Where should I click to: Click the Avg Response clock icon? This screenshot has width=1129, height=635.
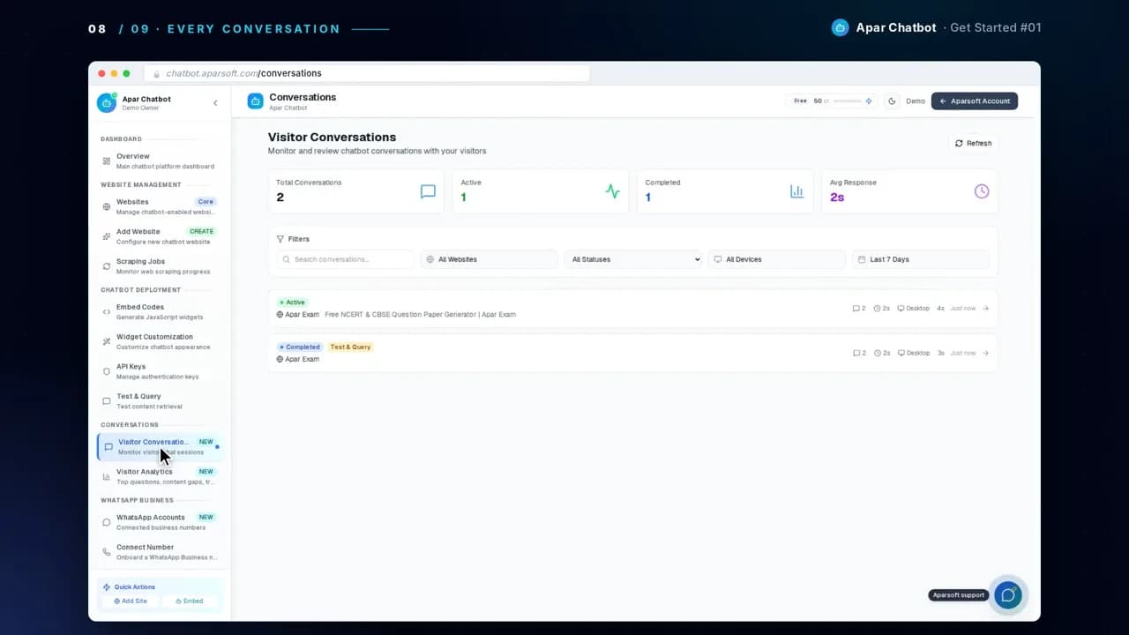coord(982,191)
